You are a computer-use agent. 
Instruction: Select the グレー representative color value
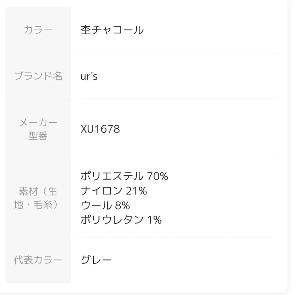pos(96,260)
